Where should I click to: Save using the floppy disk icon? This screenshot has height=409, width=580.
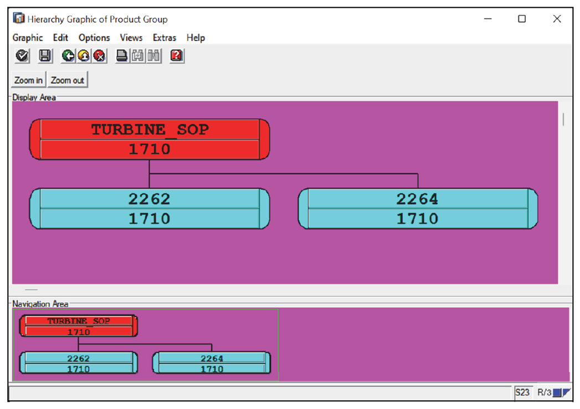(45, 56)
